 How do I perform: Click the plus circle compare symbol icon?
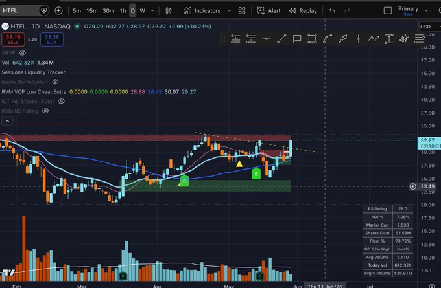[x=58, y=10]
